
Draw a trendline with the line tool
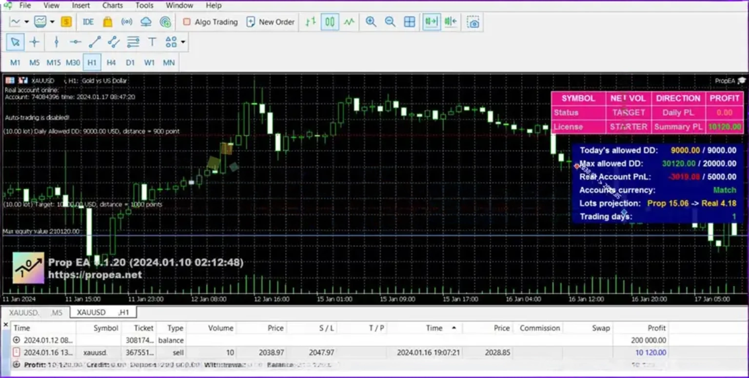(x=95, y=42)
